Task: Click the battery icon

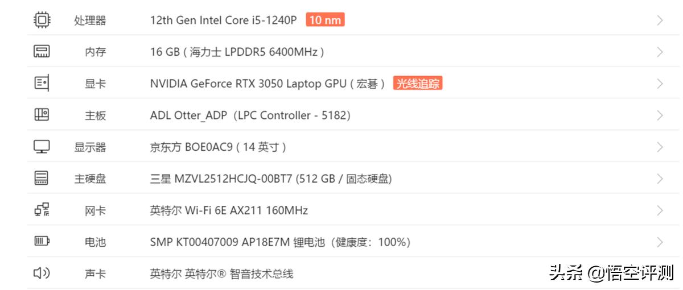Action: coord(42,242)
